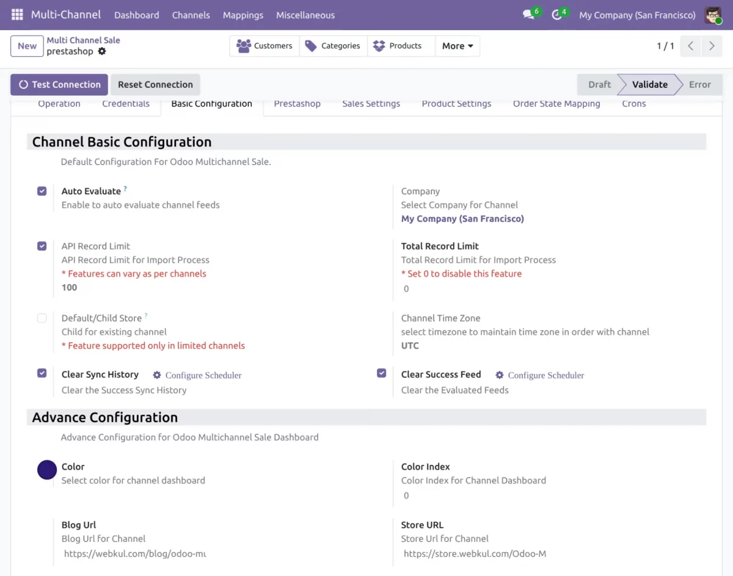Follow the Multi Channel Sale breadcrumb link
Viewport: 733px width, 576px height.
[83, 40]
